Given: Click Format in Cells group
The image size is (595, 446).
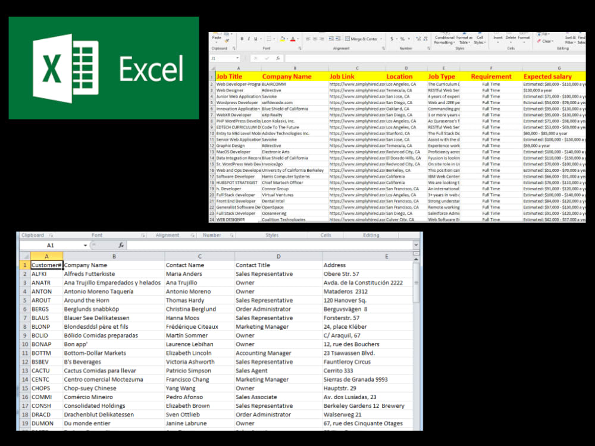Looking at the screenshot, I should (524, 39).
